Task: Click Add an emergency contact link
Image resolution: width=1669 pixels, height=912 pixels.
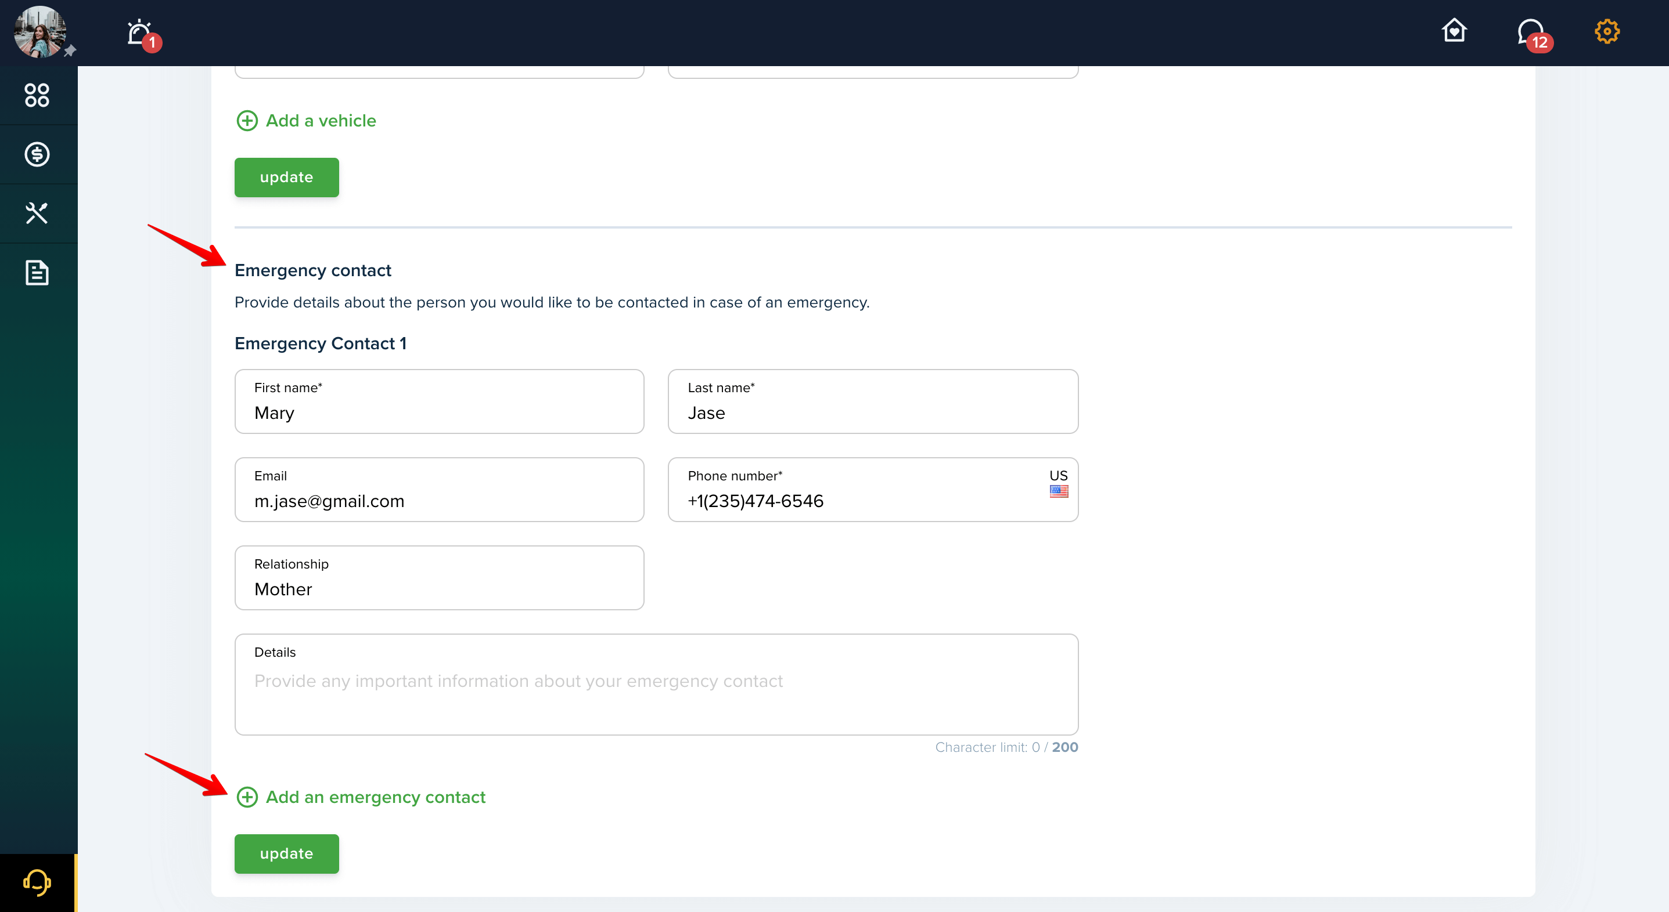Action: 375,798
